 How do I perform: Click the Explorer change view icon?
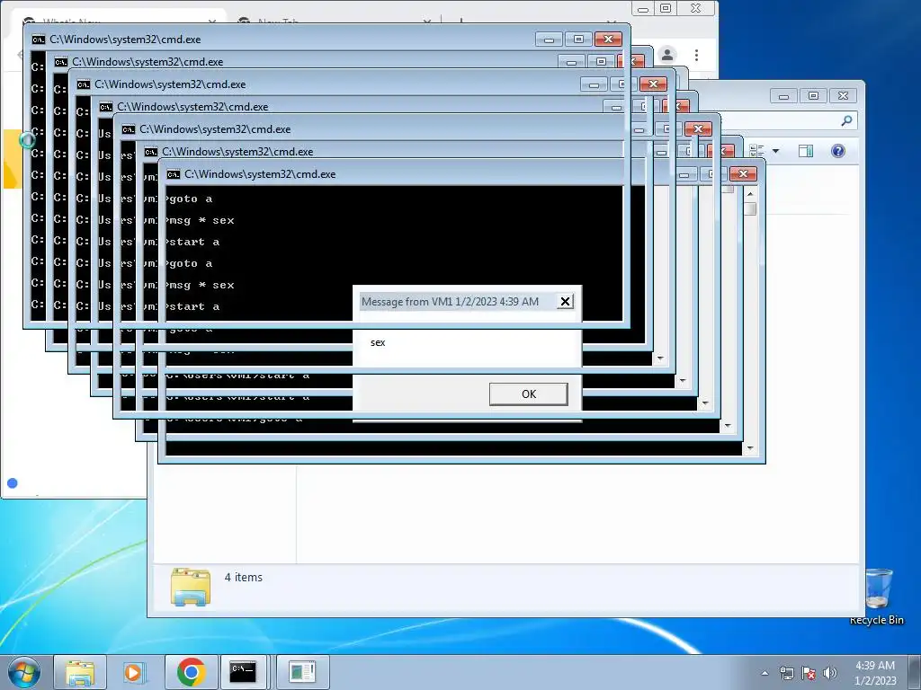[757, 151]
